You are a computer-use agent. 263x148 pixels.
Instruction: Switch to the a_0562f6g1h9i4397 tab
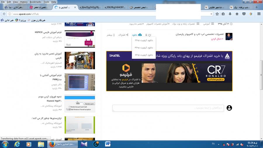pyautogui.click(x=115, y=7)
